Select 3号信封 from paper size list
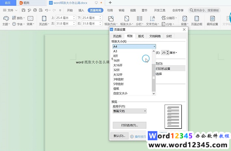This screenshot has height=151, width=231. coord(132,79)
